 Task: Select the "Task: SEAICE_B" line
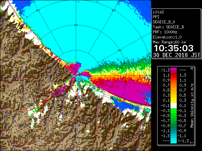[168, 27]
